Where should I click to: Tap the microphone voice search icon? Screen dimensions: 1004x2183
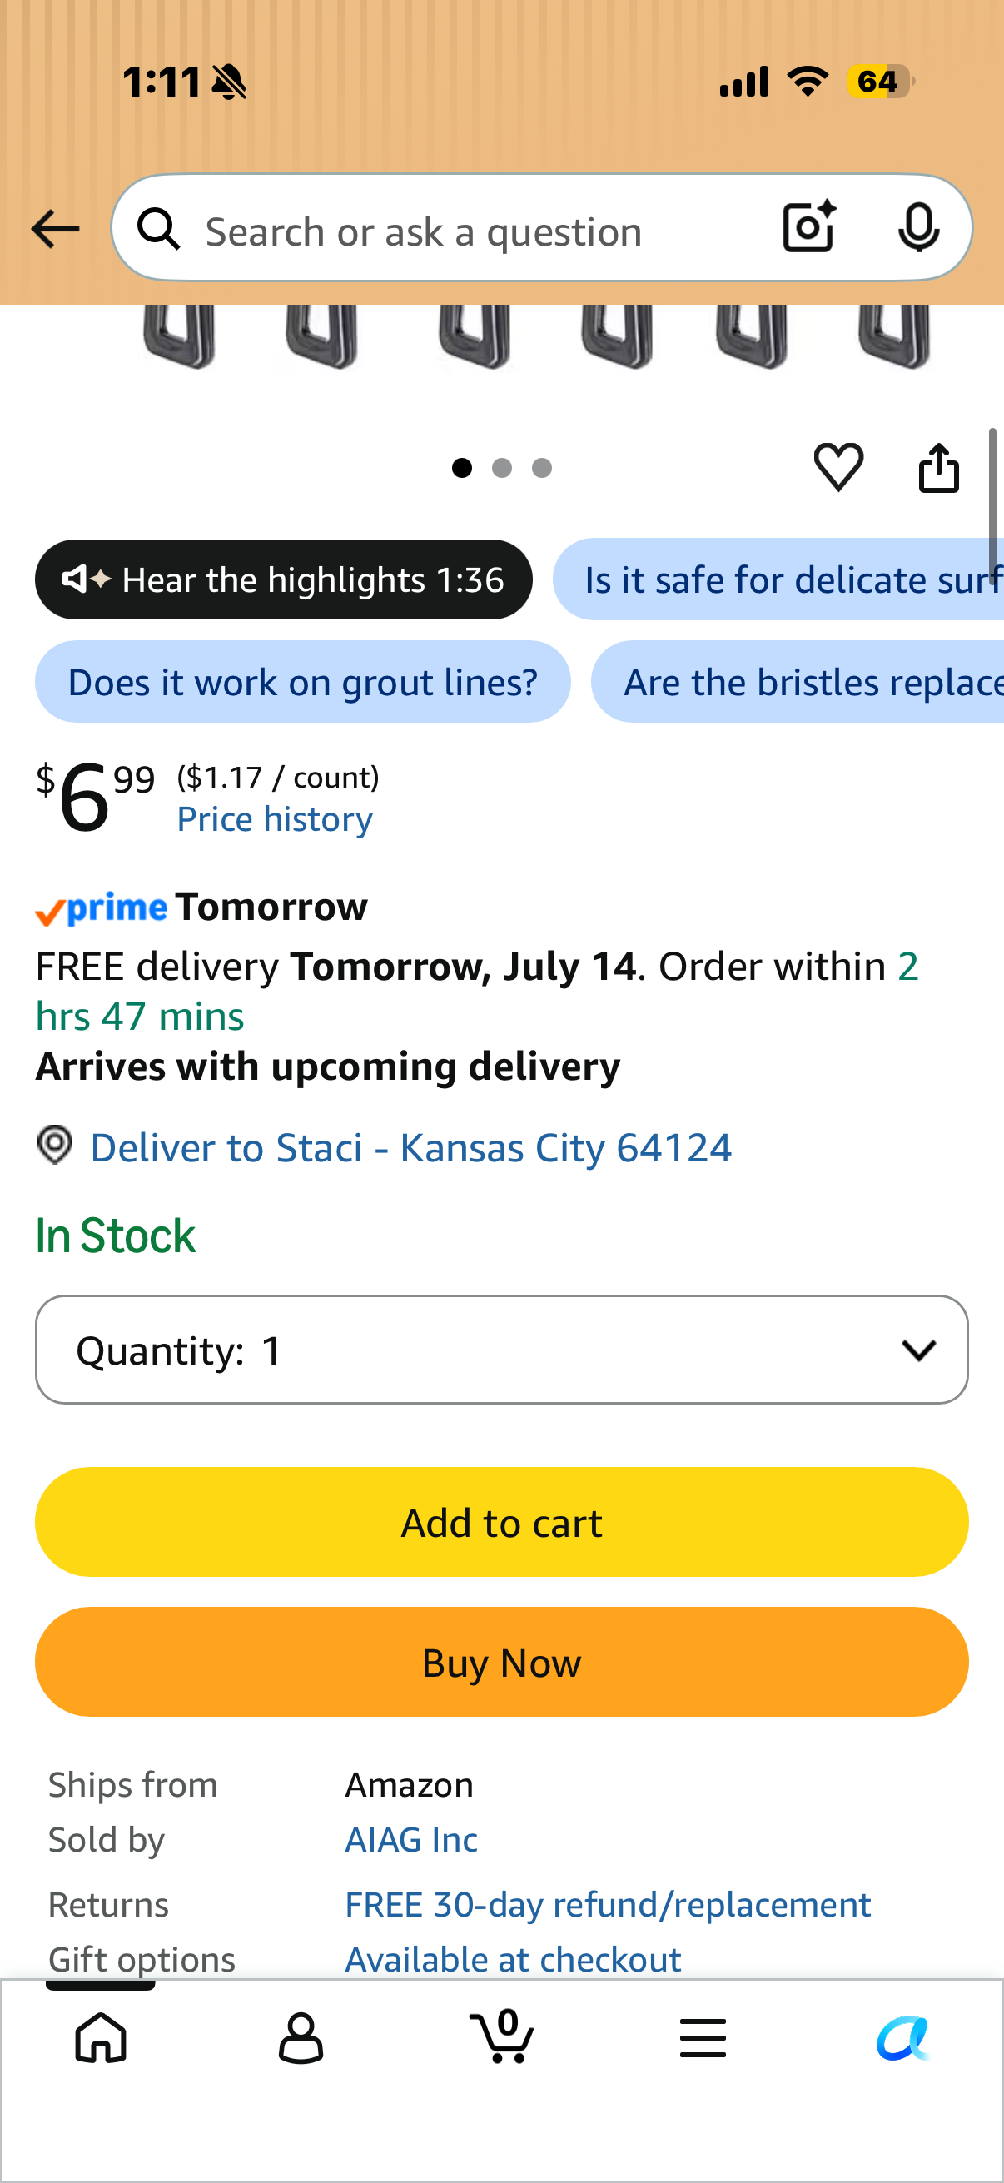pos(918,227)
